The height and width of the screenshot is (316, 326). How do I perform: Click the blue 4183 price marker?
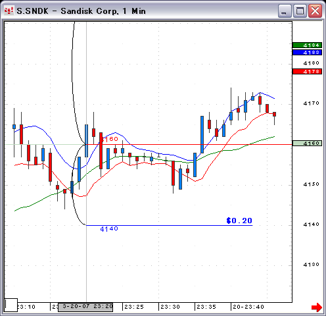click(307, 53)
